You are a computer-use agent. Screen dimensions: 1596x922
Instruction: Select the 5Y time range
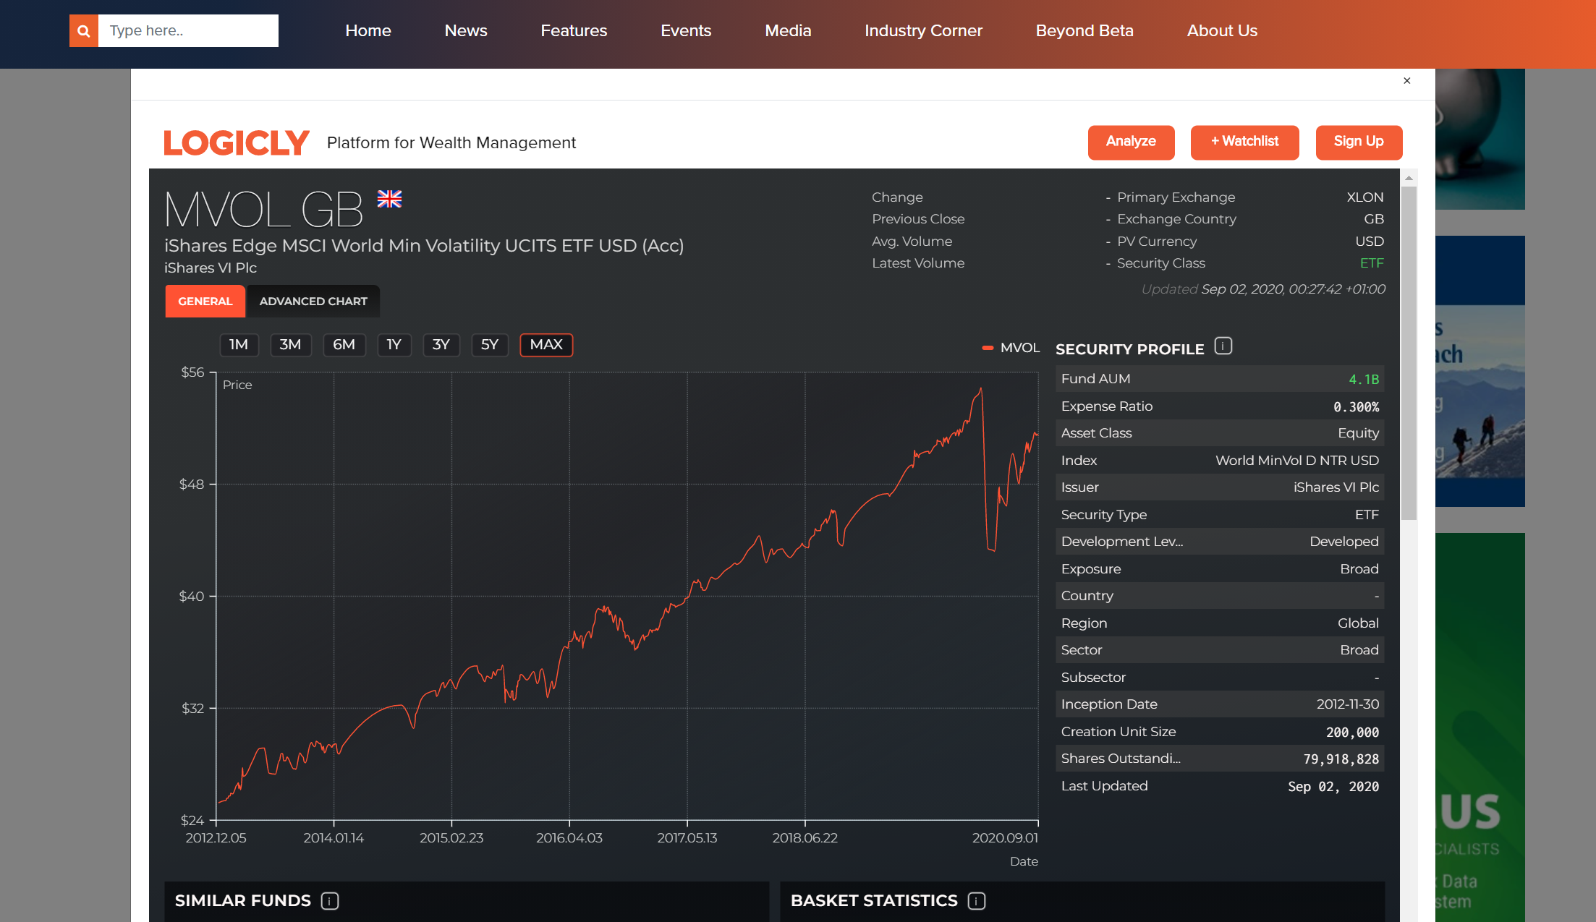coord(490,345)
